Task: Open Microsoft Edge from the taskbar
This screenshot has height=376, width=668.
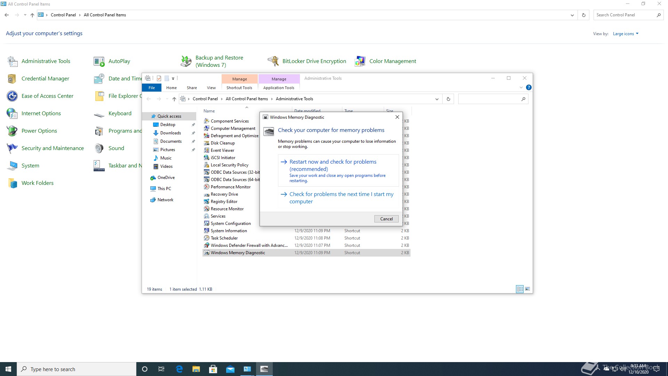Action: pyautogui.click(x=179, y=369)
